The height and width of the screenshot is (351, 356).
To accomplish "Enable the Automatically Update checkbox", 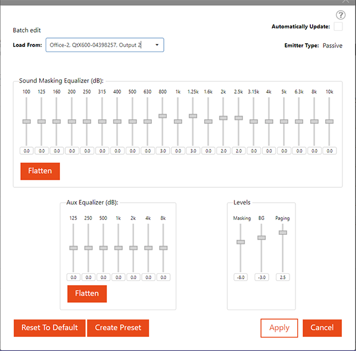I will (338, 27).
